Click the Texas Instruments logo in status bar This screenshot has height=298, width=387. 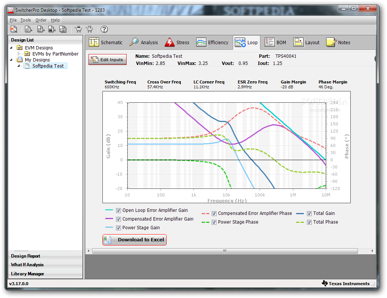(x=325, y=283)
